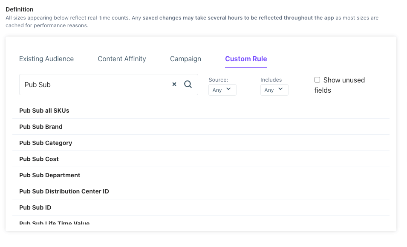The width and height of the screenshot is (407, 247).
Task: Click Pub Sub Life Time Value
Action: (x=55, y=223)
